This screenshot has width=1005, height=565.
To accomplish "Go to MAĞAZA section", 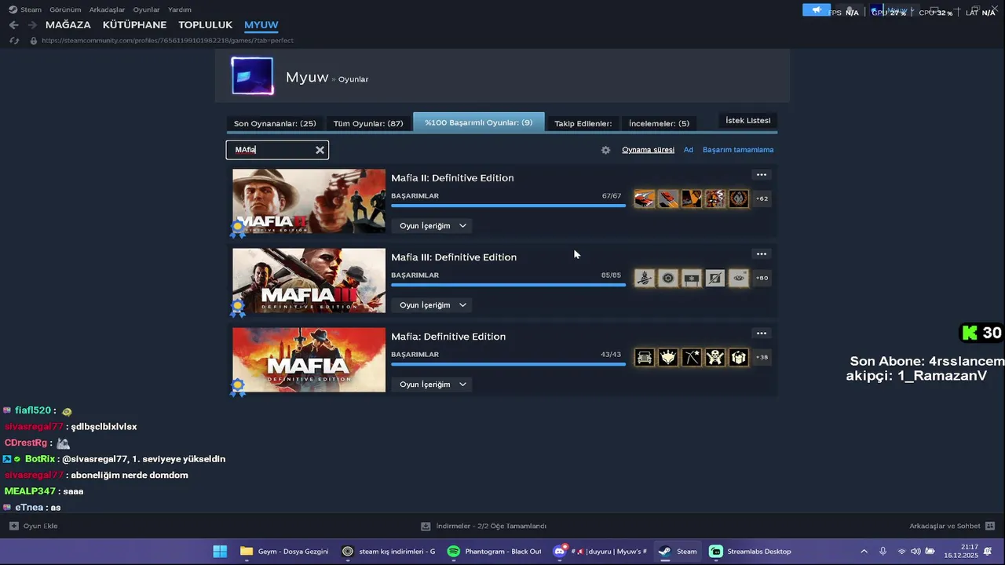I will point(68,25).
